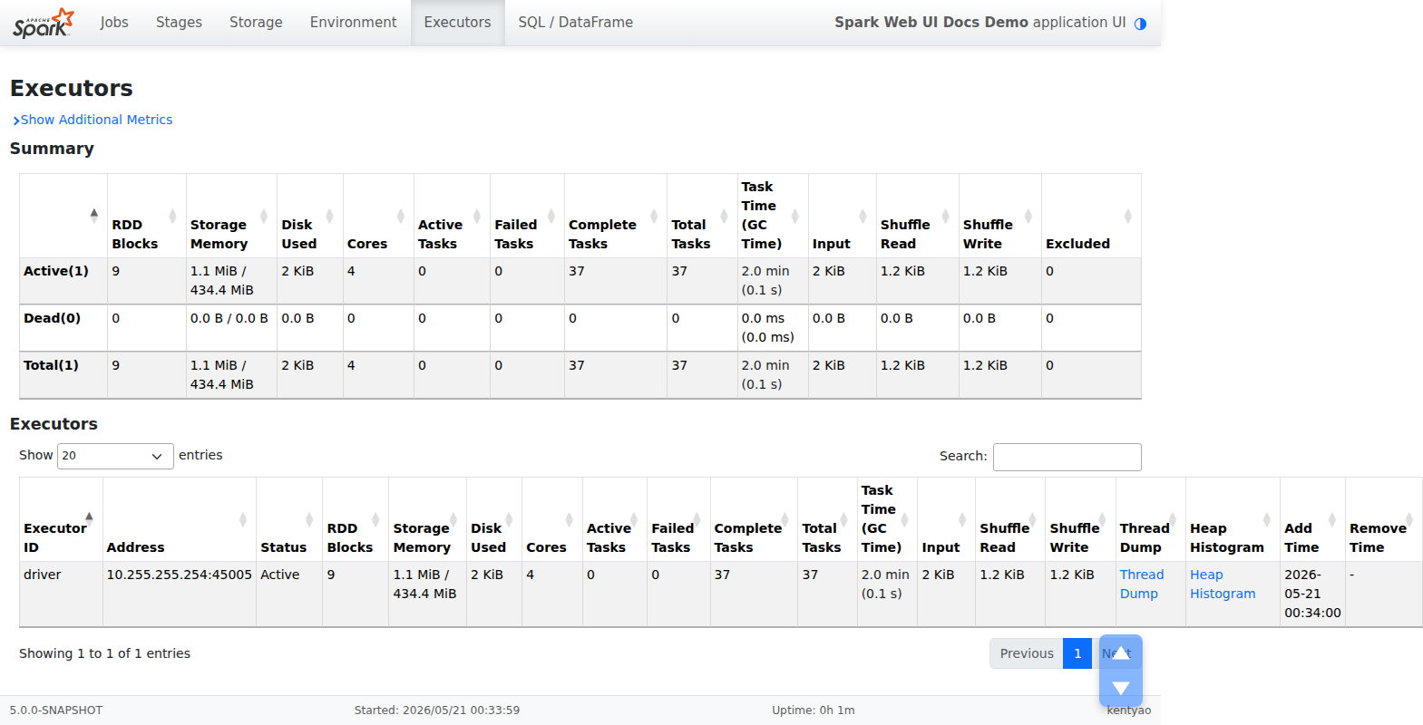The height and width of the screenshot is (725, 1423).
Task: Sort Executors table by Total Tasks
Action: 827,519
